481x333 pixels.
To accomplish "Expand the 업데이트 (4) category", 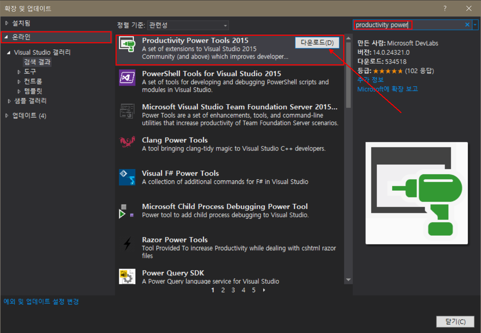I will [x=6, y=115].
